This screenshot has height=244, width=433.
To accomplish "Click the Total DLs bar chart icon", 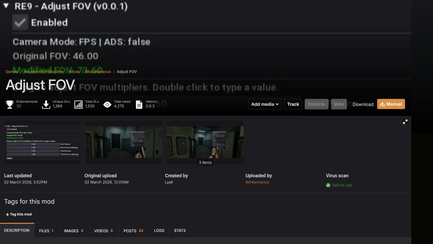I will click(78, 104).
